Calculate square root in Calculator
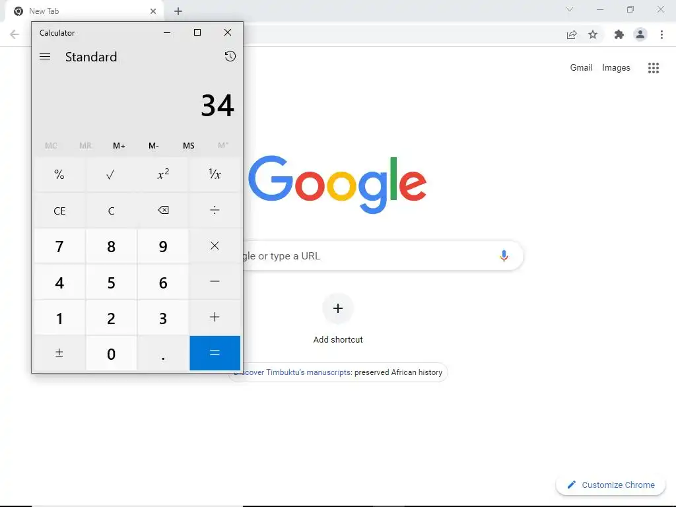Viewport: 676px width, 507px height. 111,174
